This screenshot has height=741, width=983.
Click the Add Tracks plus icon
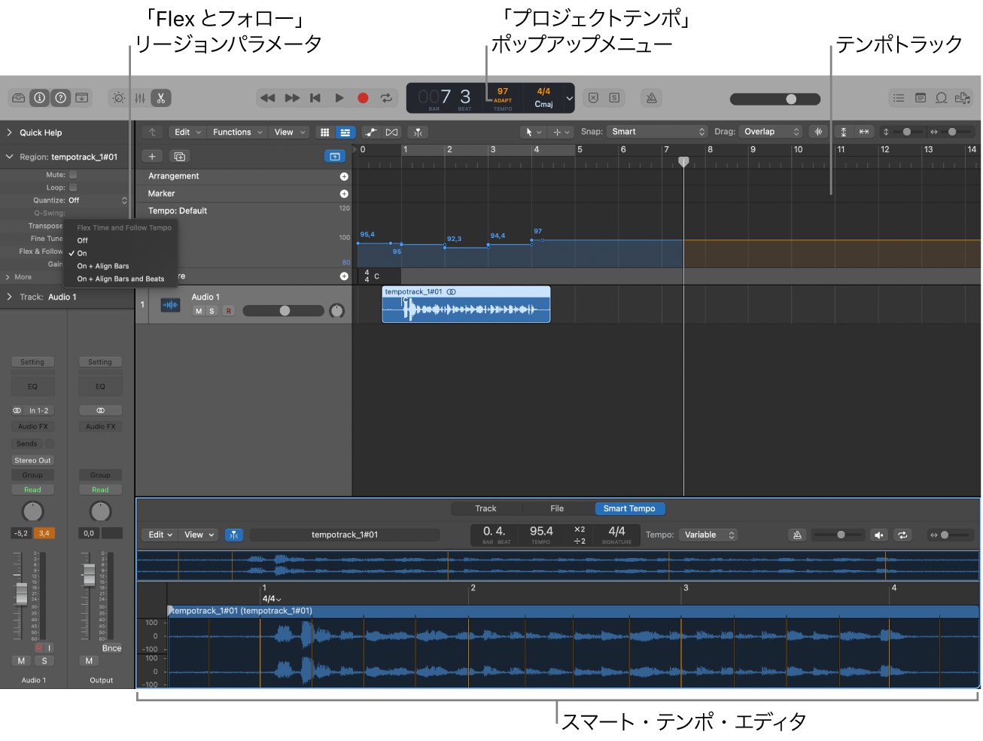coord(152,156)
